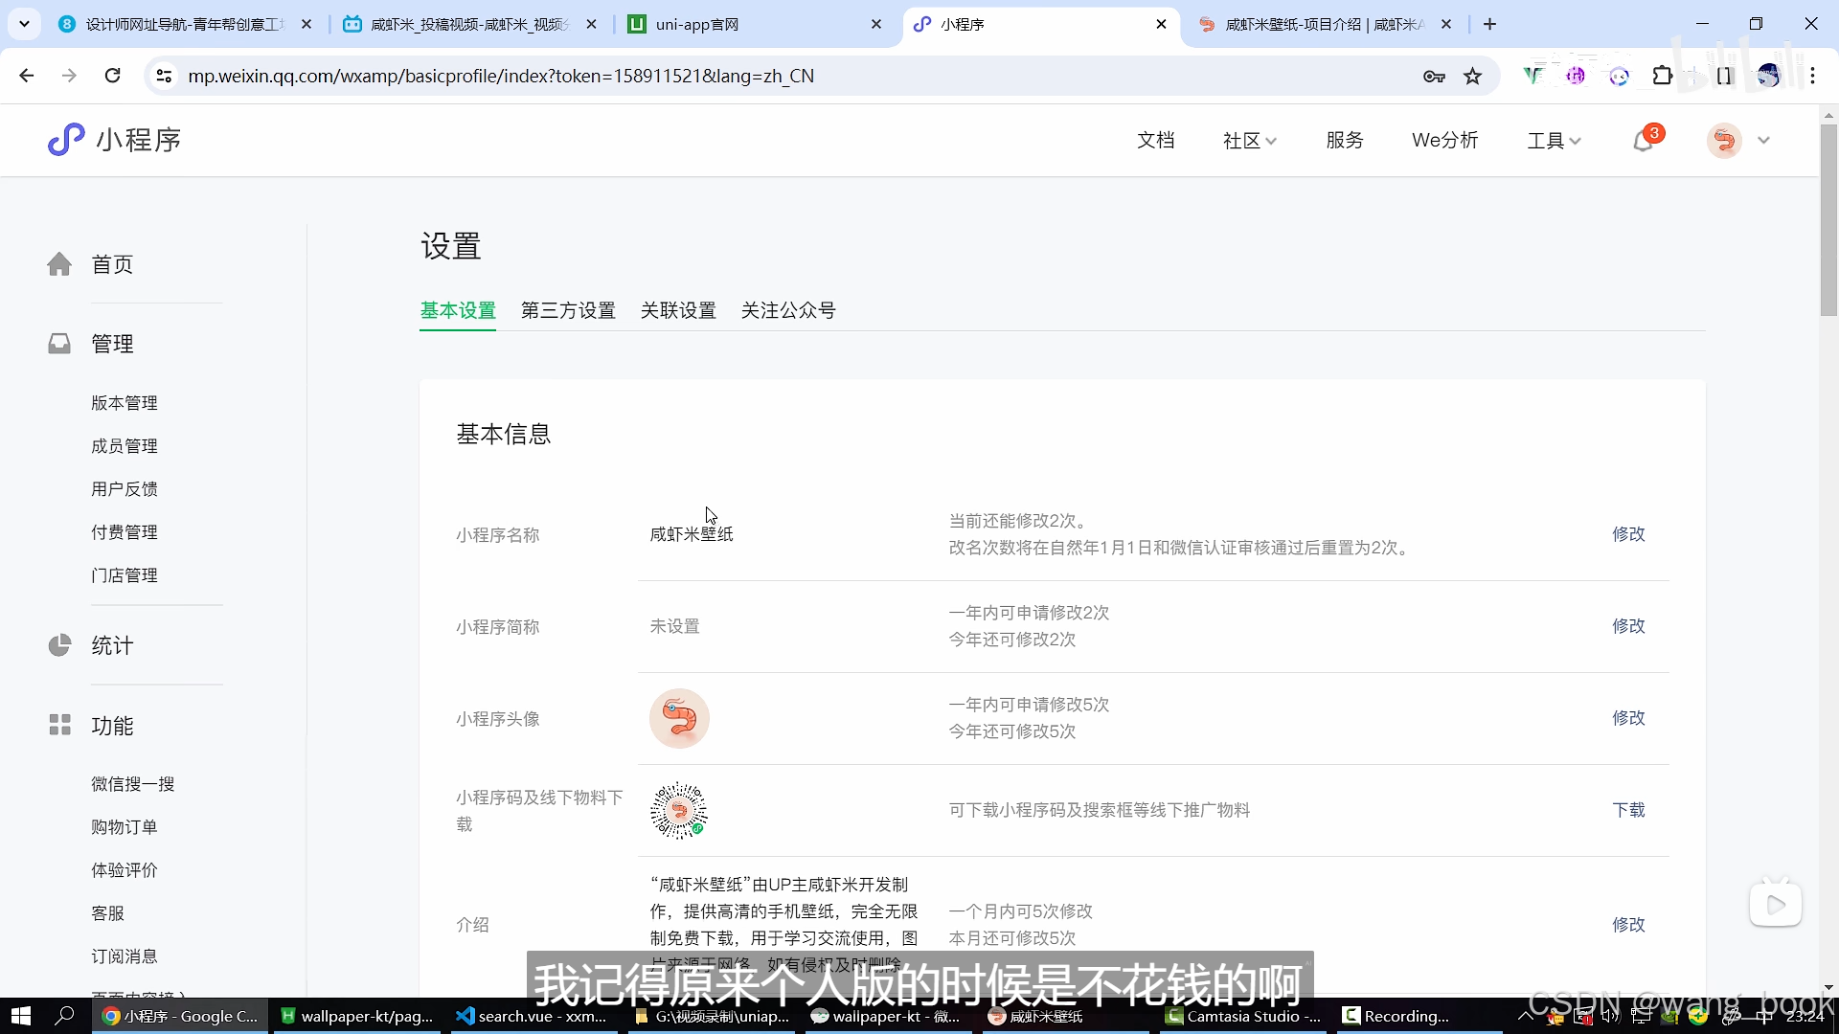Click the 功能 grid icon

pyautogui.click(x=59, y=725)
